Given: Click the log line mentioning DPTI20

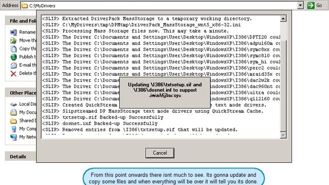Looking at the screenshot, I should (x=161, y=37).
